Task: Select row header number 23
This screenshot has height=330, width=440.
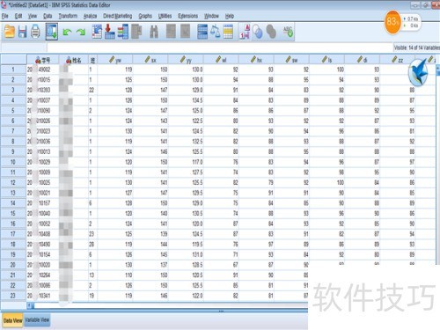Action: coord(13,296)
